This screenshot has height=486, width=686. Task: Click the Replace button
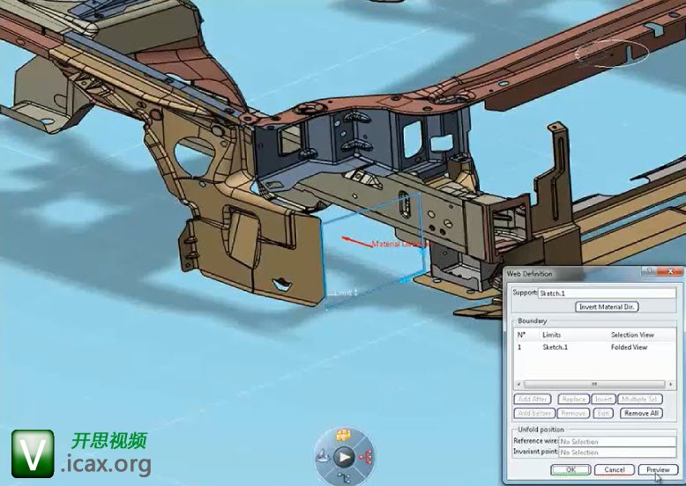pos(573,399)
